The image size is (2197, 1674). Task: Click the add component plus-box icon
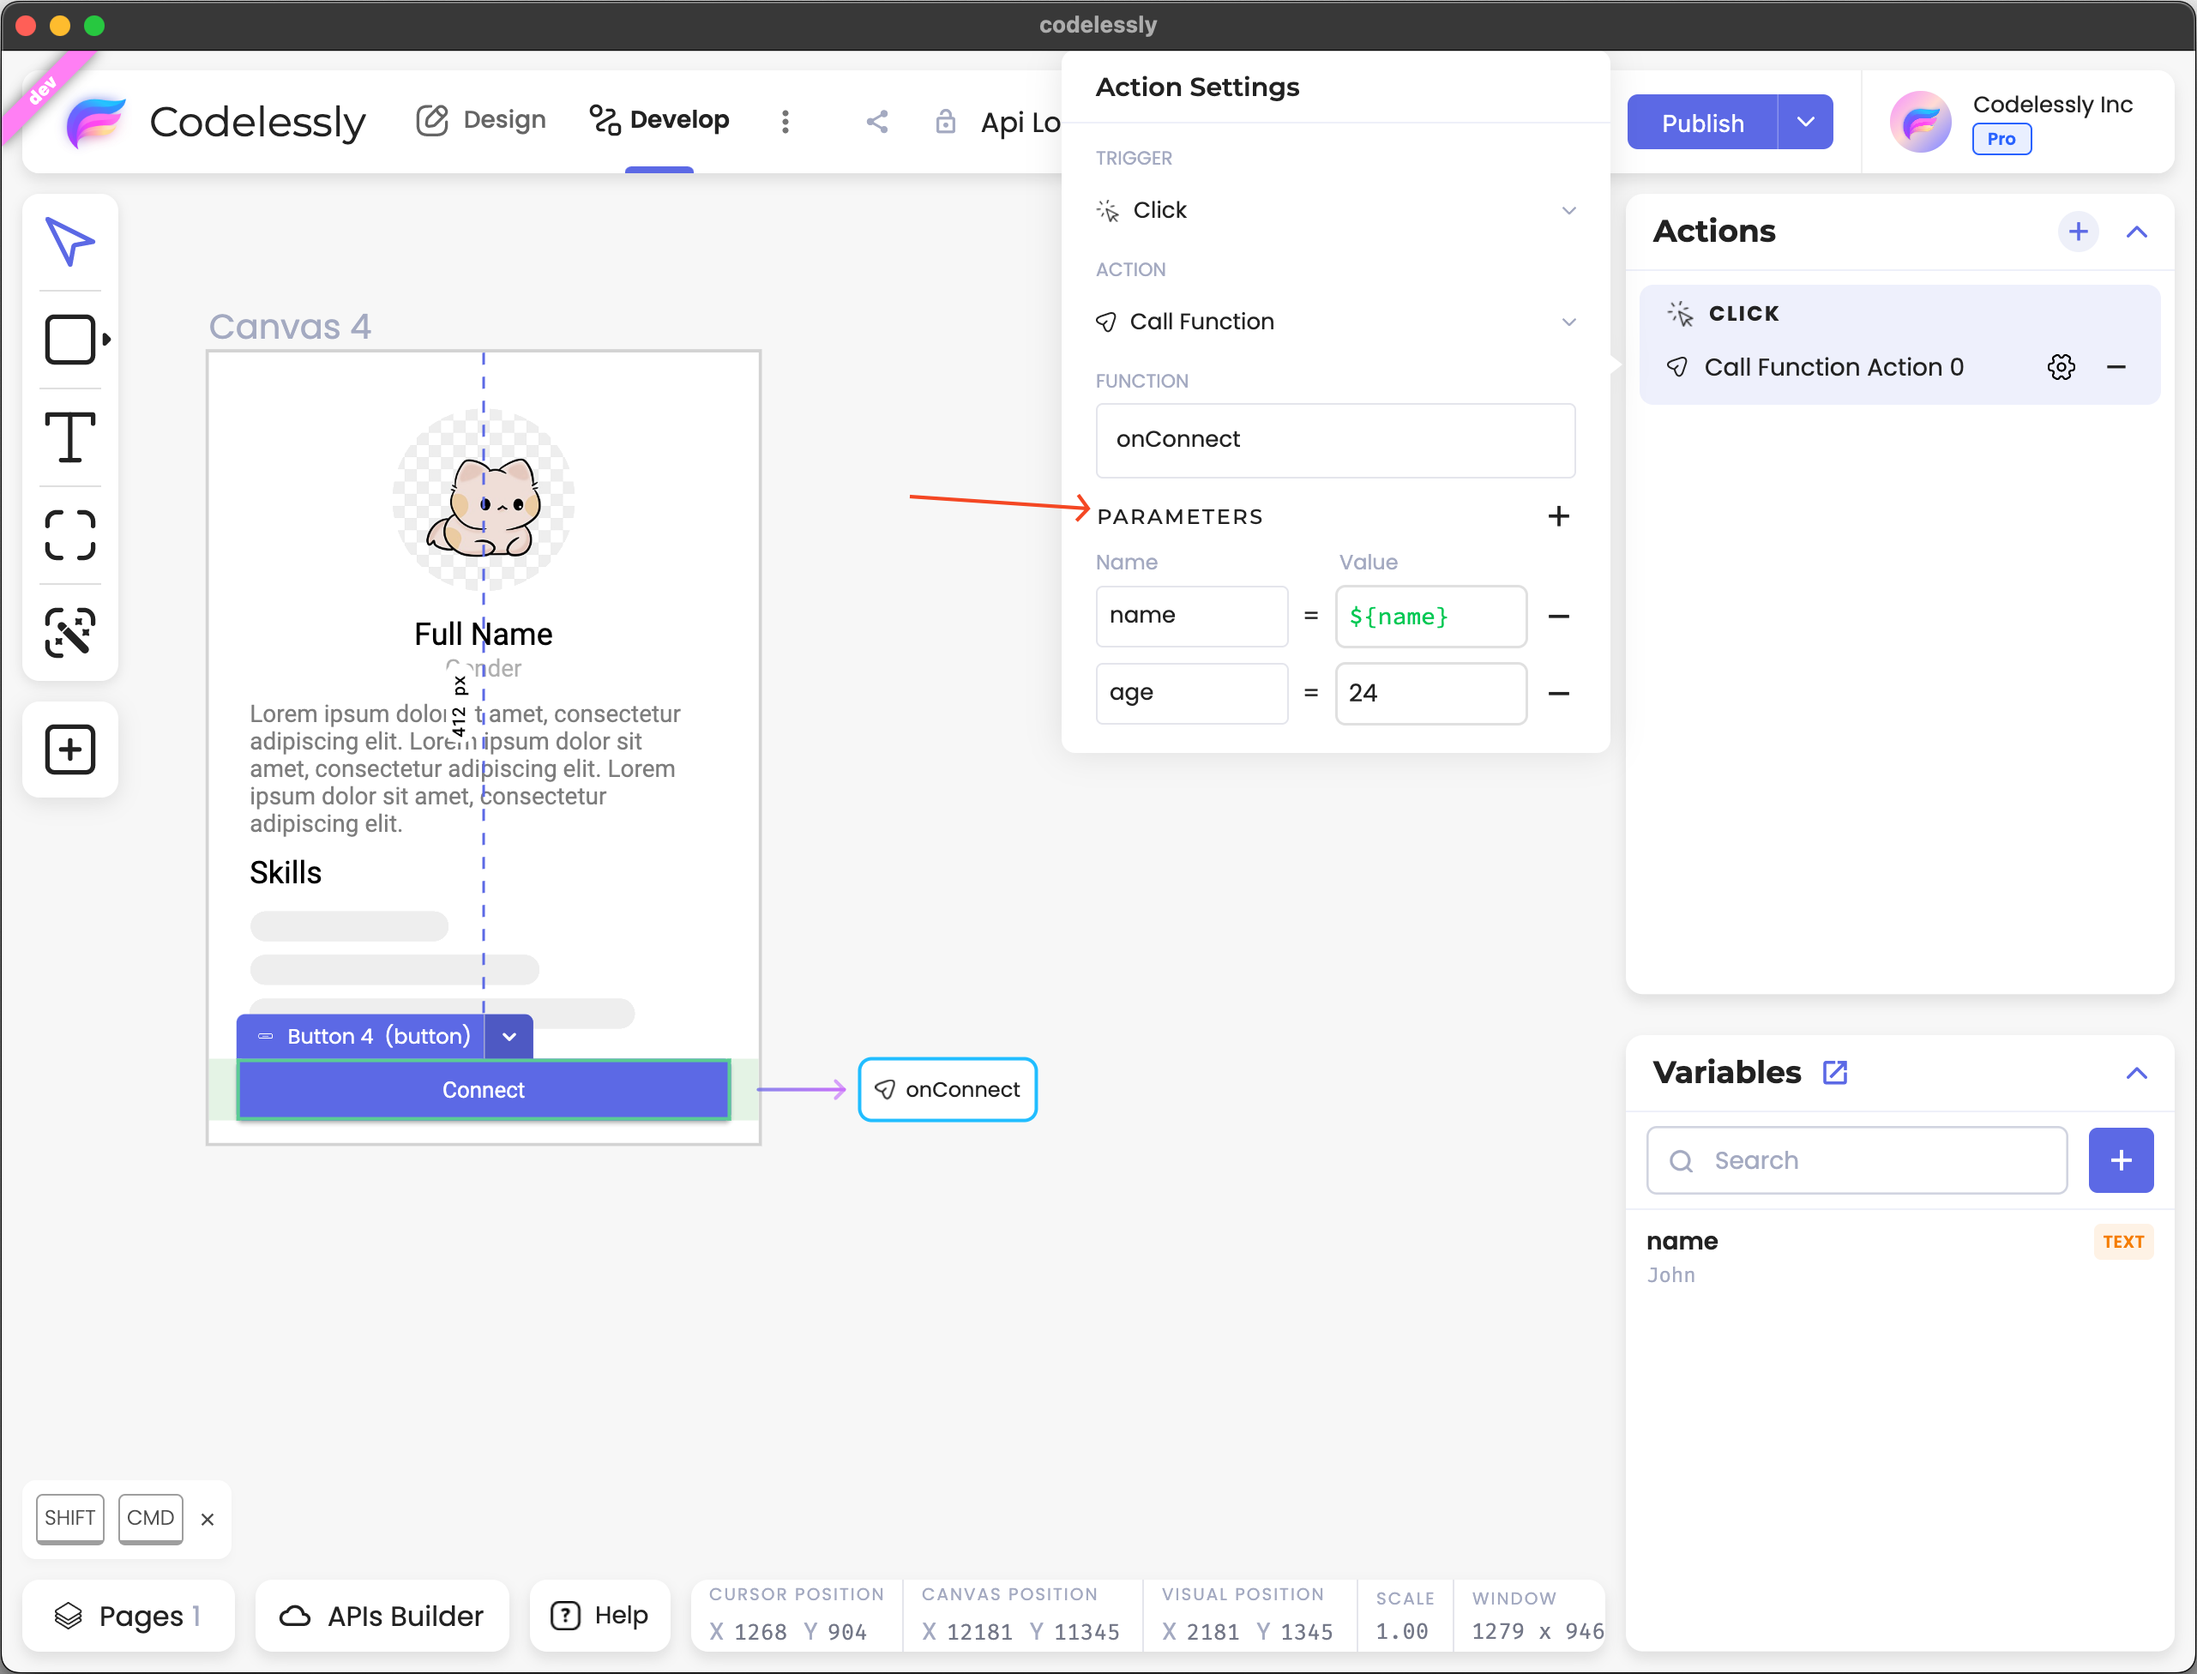[69, 750]
